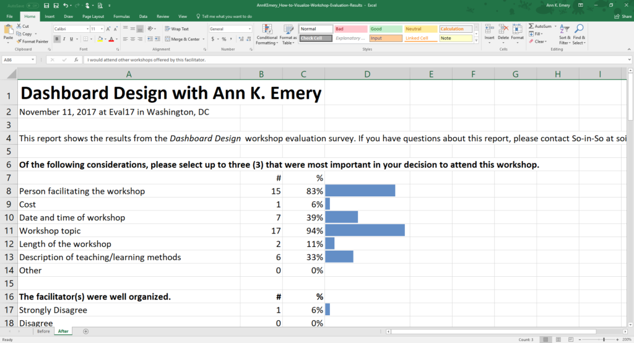Click the Middle Align icon

coord(132,28)
